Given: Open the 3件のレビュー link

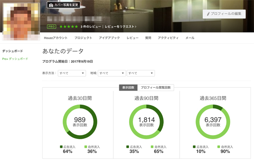Looking at the screenshot, I should tap(91, 27).
